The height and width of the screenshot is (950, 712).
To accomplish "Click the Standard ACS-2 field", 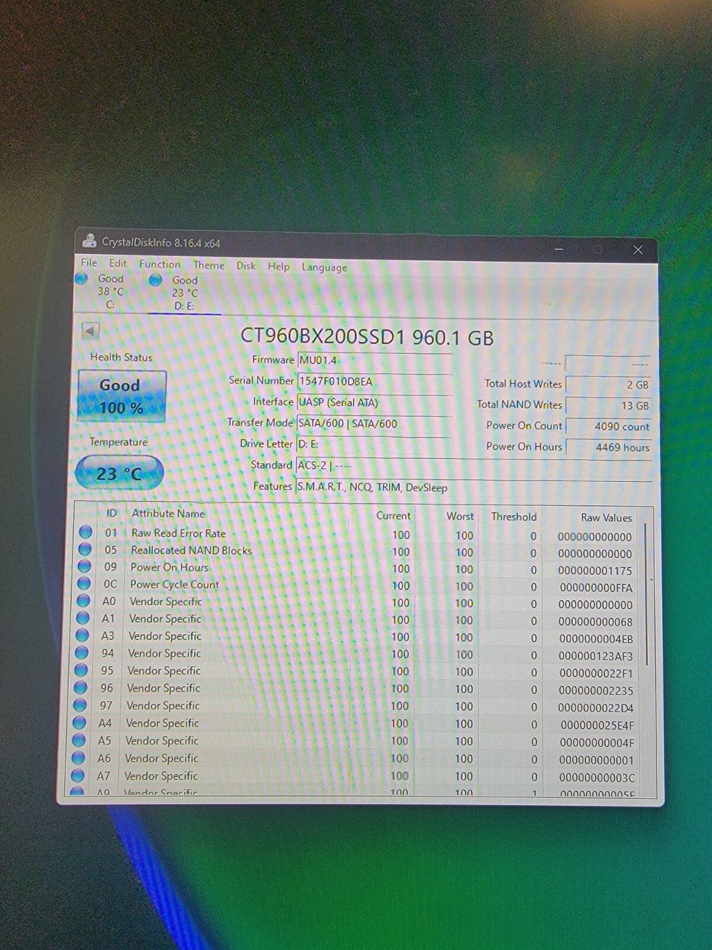I will coord(473,466).
